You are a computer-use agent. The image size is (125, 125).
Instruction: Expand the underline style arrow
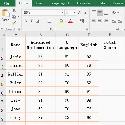click(42, 21)
